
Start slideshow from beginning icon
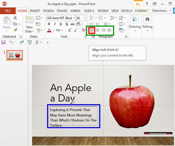pos(30,42)
